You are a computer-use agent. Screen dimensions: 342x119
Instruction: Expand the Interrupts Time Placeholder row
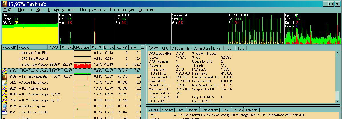tap(20, 53)
